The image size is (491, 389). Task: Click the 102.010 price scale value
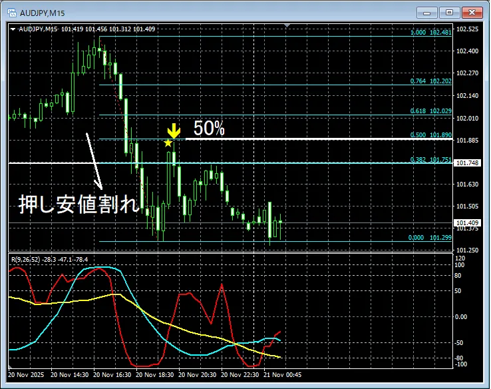[x=467, y=118]
